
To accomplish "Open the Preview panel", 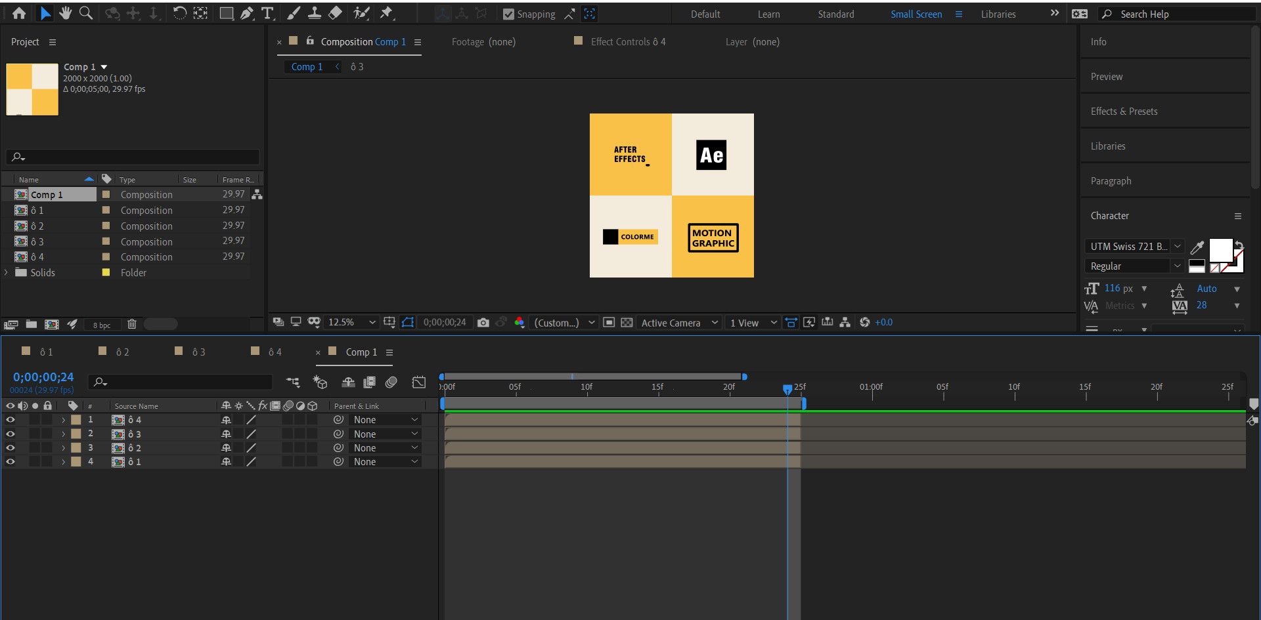I will pyautogui.click(x=1107, y=77).
